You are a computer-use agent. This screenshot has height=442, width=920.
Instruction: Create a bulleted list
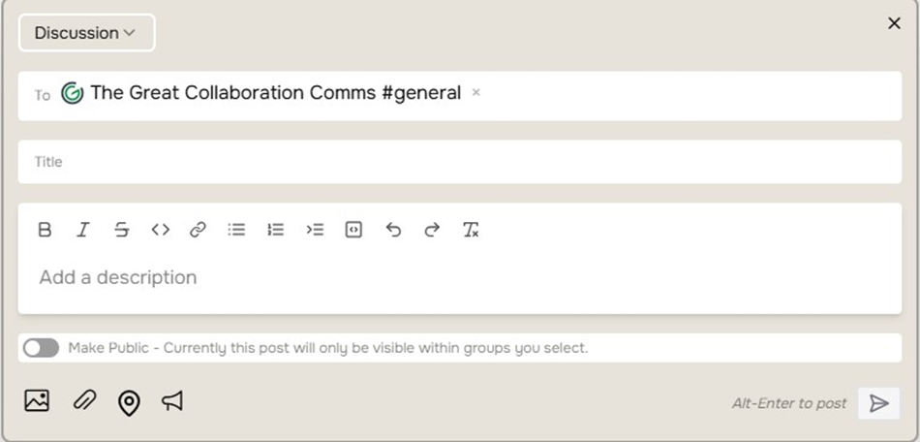coord(236,230)
